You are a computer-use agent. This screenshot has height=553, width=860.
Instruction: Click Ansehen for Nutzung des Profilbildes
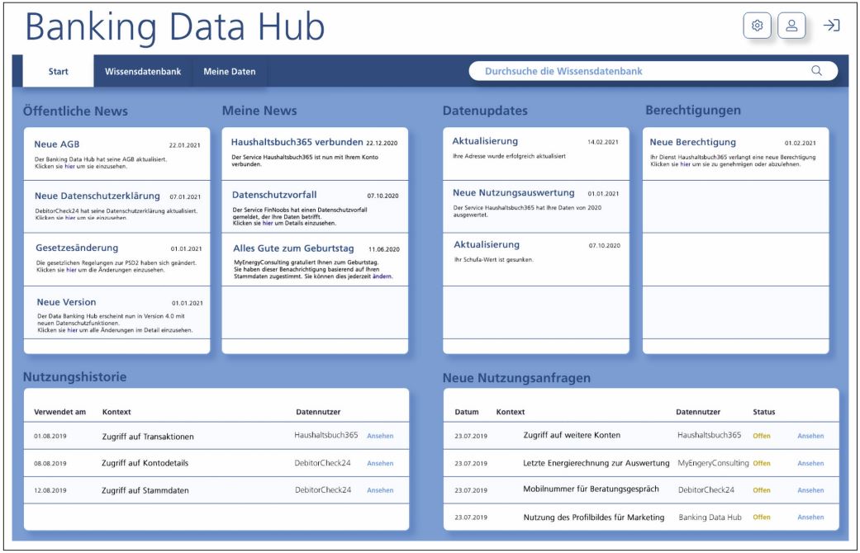point(810,518)
